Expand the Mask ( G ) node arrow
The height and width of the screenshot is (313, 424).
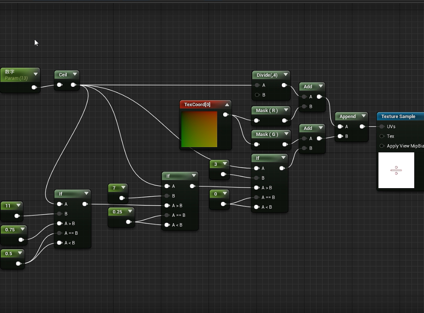point(286,134)
